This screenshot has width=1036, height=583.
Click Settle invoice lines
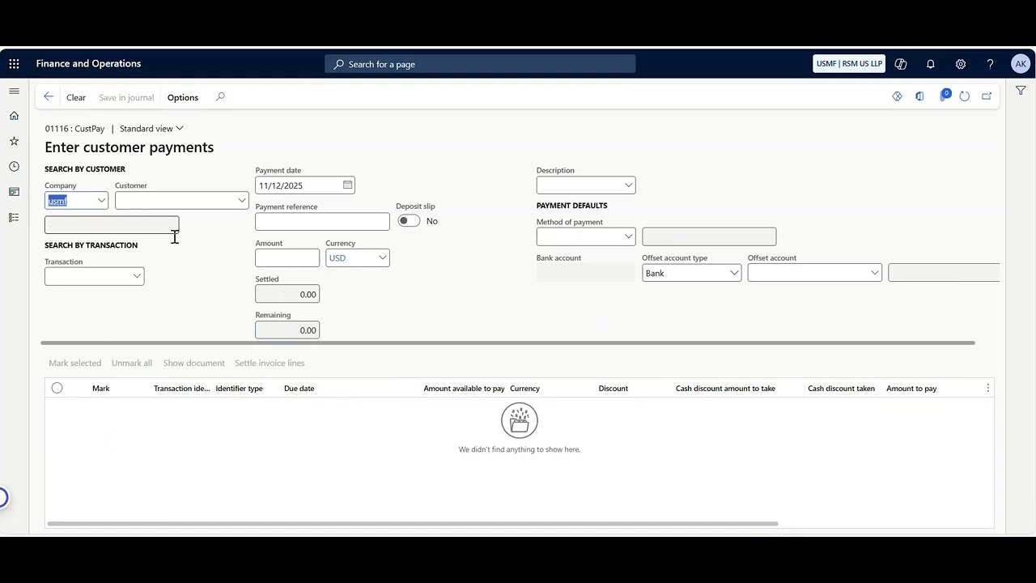270,364
